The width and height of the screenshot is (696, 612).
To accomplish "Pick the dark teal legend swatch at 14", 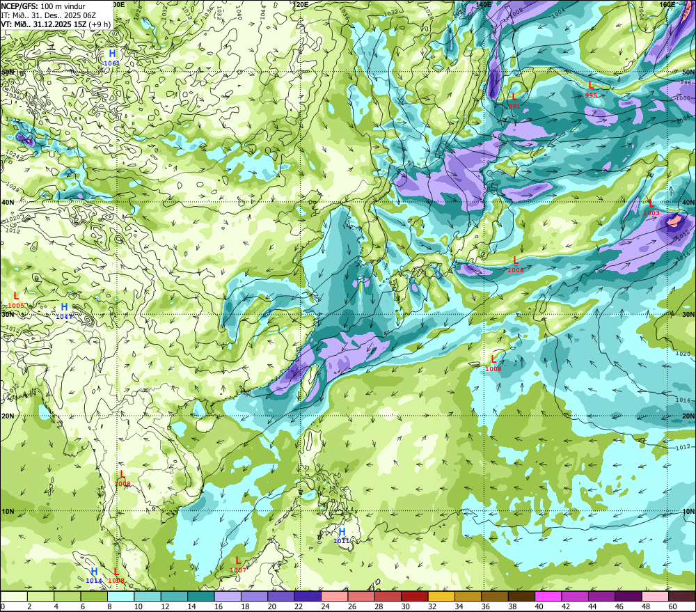I will tap(201, 596).
